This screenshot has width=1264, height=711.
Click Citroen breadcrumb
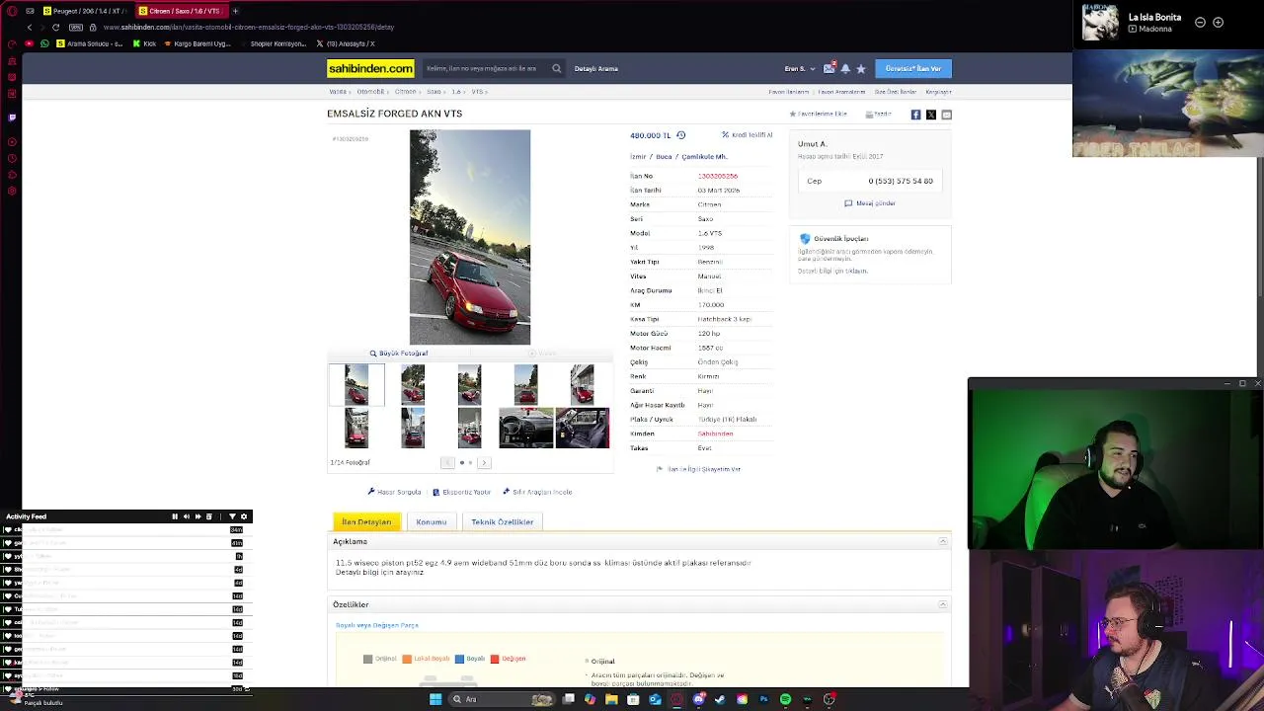[405, 91]
